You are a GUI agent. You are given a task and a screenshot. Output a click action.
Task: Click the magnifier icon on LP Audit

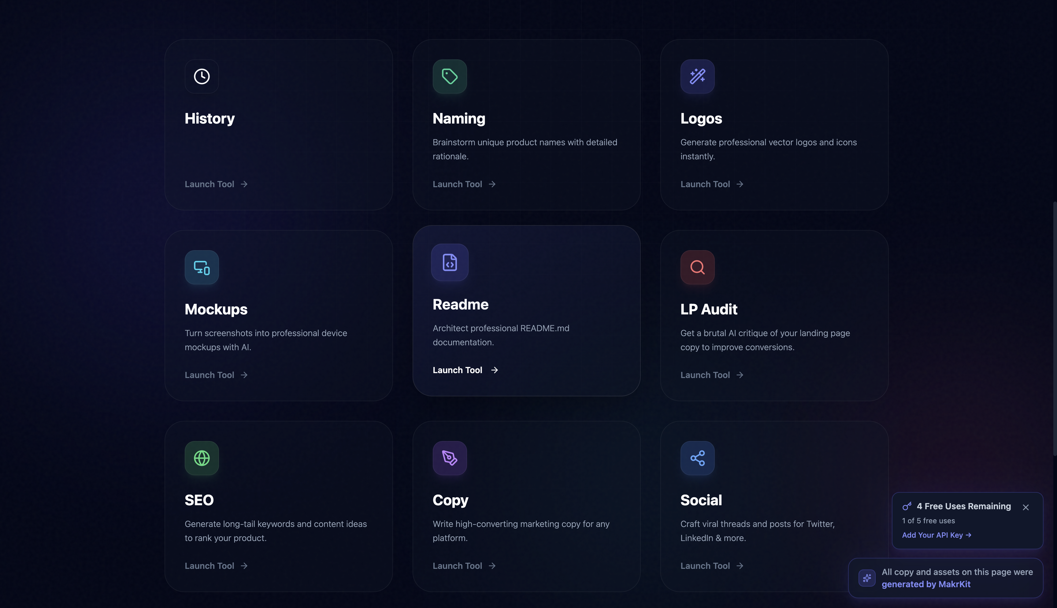pyautogui.click(x=697, y=267)
